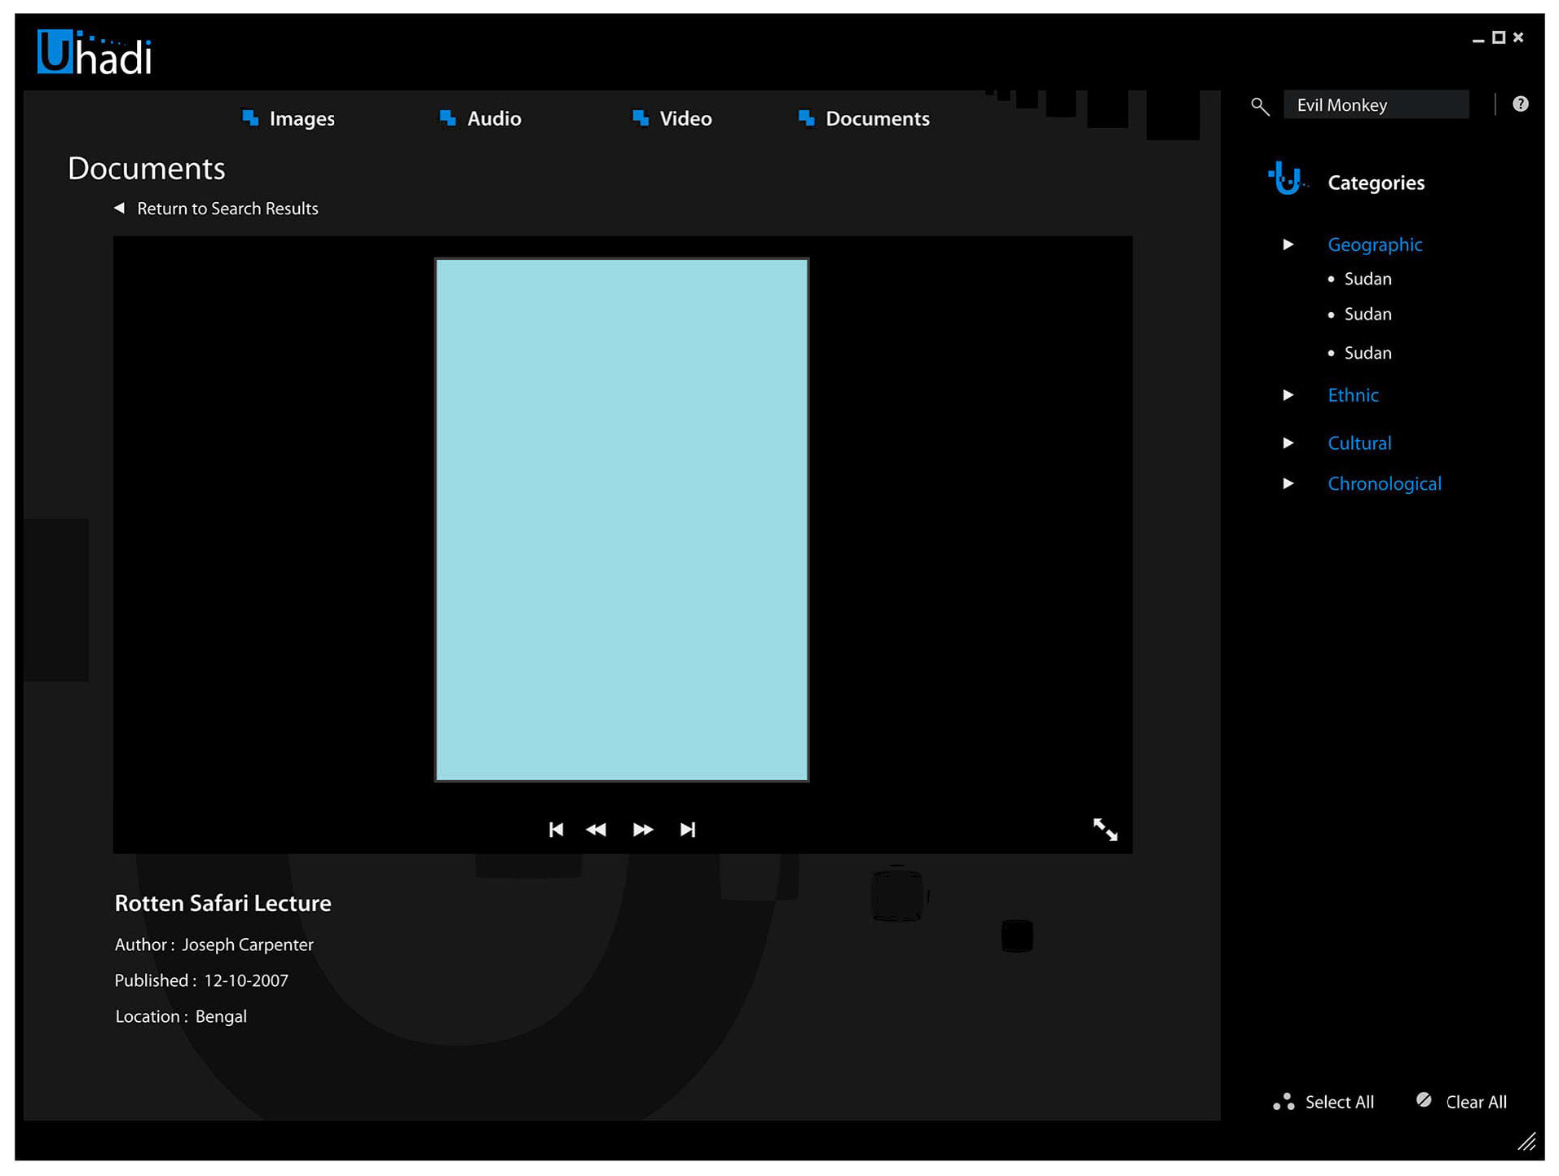1559x1176 pixels.
Task: Go back one page with the rewind icon
Action: [596, 829]
